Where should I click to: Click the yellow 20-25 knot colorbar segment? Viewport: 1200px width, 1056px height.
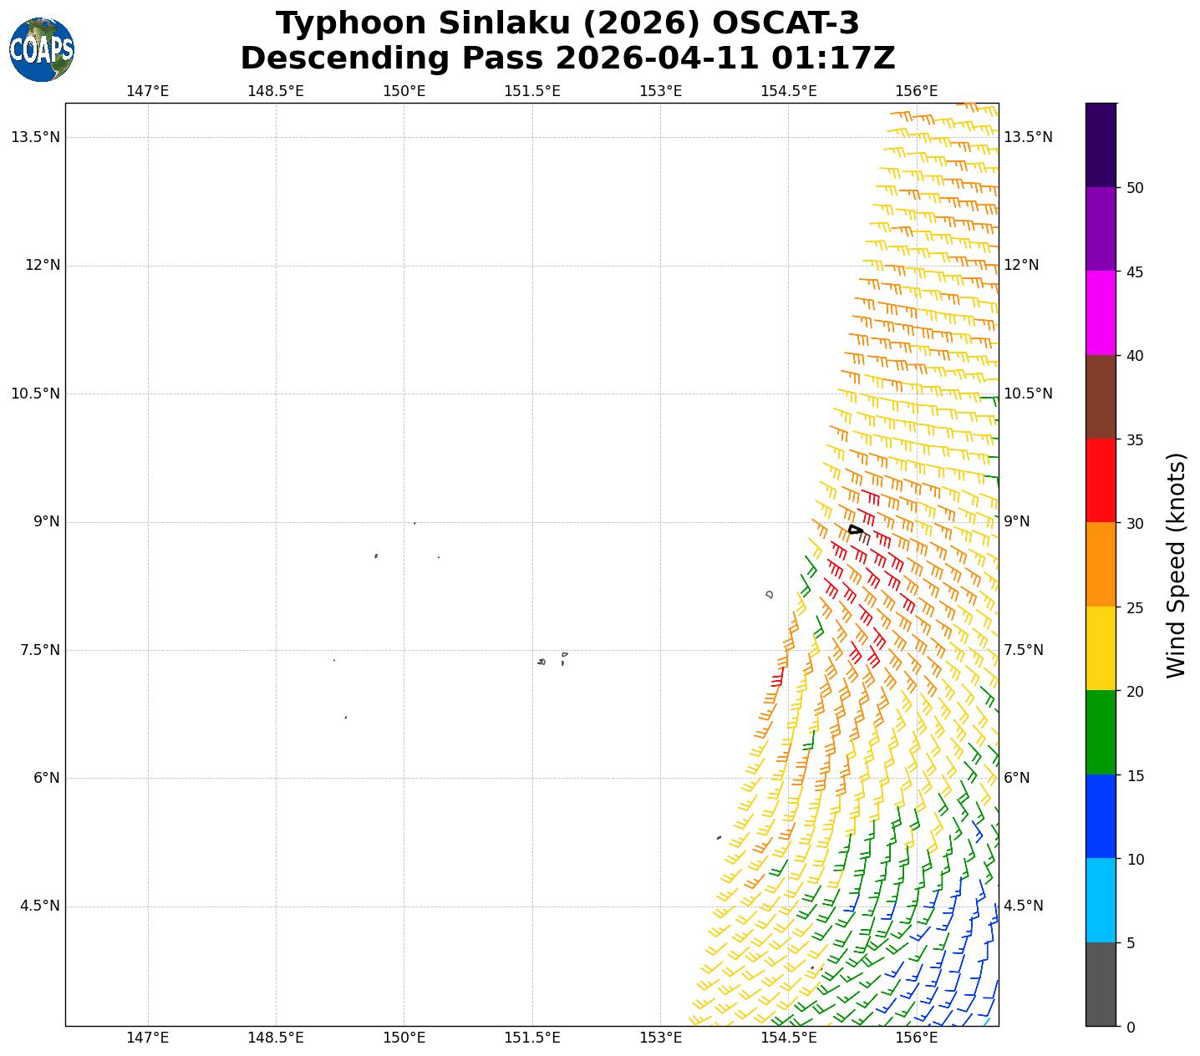pos(1101,649)
